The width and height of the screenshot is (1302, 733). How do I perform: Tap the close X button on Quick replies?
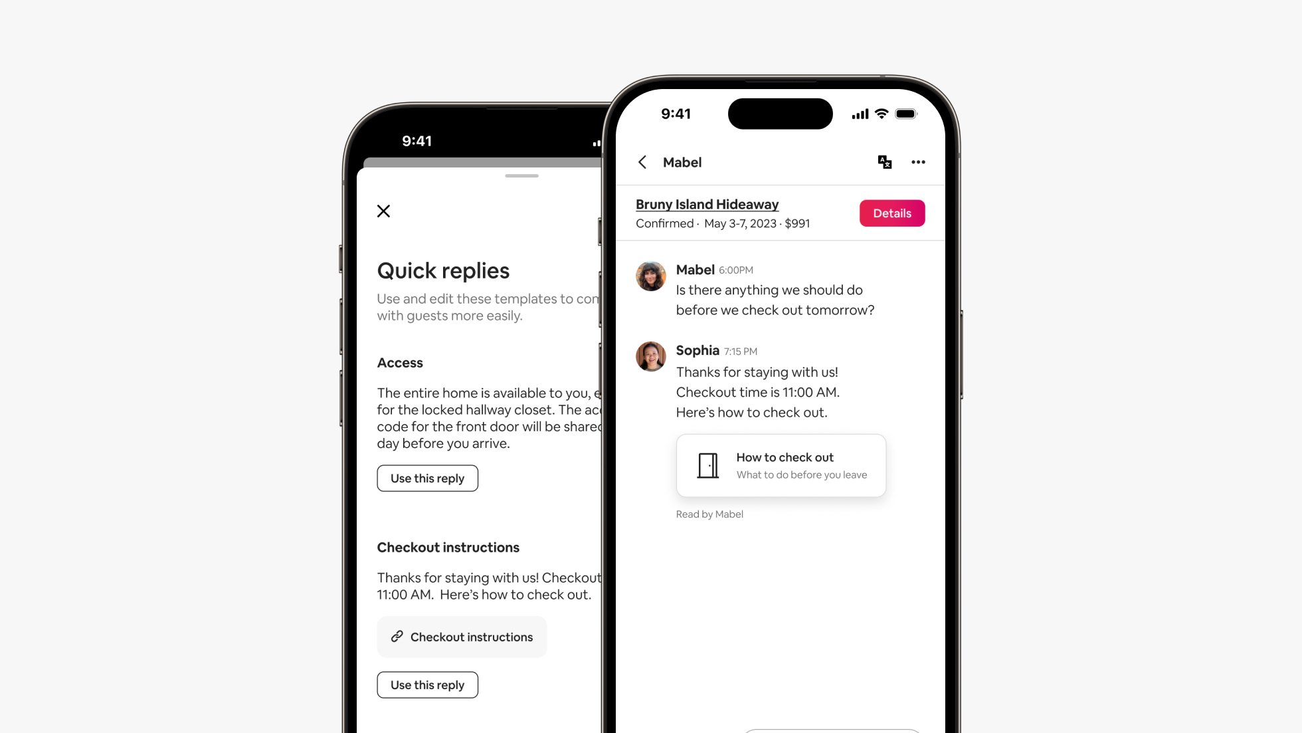[384, 210]
